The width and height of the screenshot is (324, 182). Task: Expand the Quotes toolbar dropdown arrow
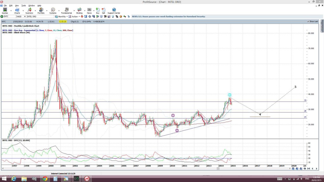(11, 10)
